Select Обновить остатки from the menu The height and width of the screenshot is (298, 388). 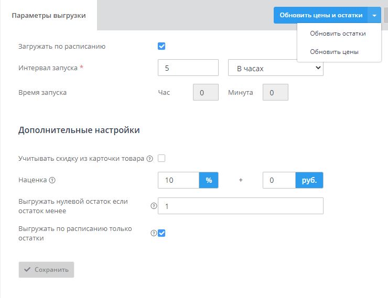pyautogui.click(x=338, y=34)
